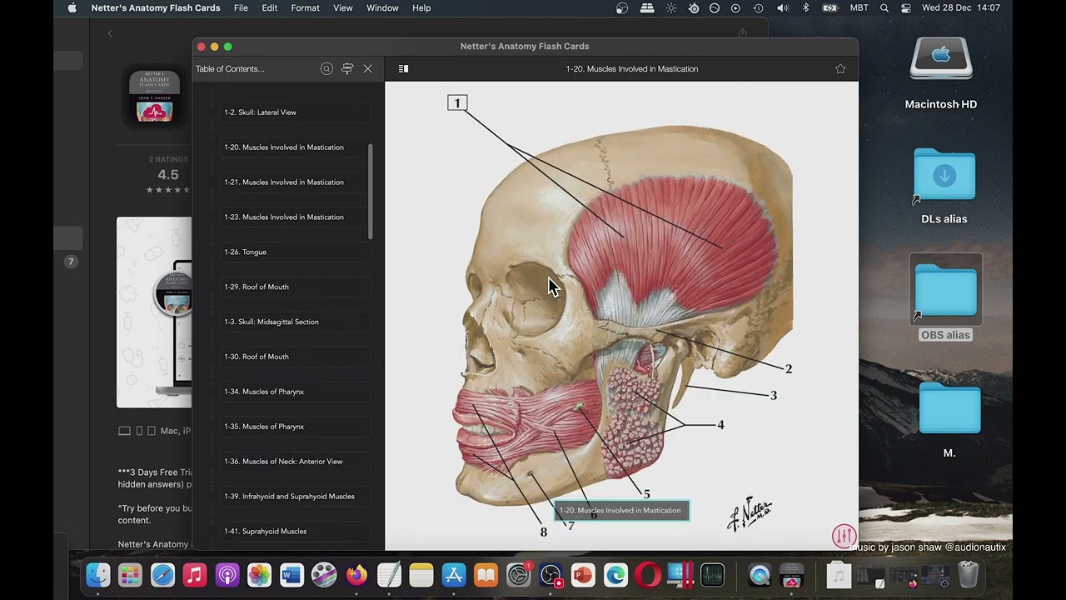This screenshot has height=600, width=1066.
Task: Click Netter's app icon in App Store window
Action: coord(154,97)
